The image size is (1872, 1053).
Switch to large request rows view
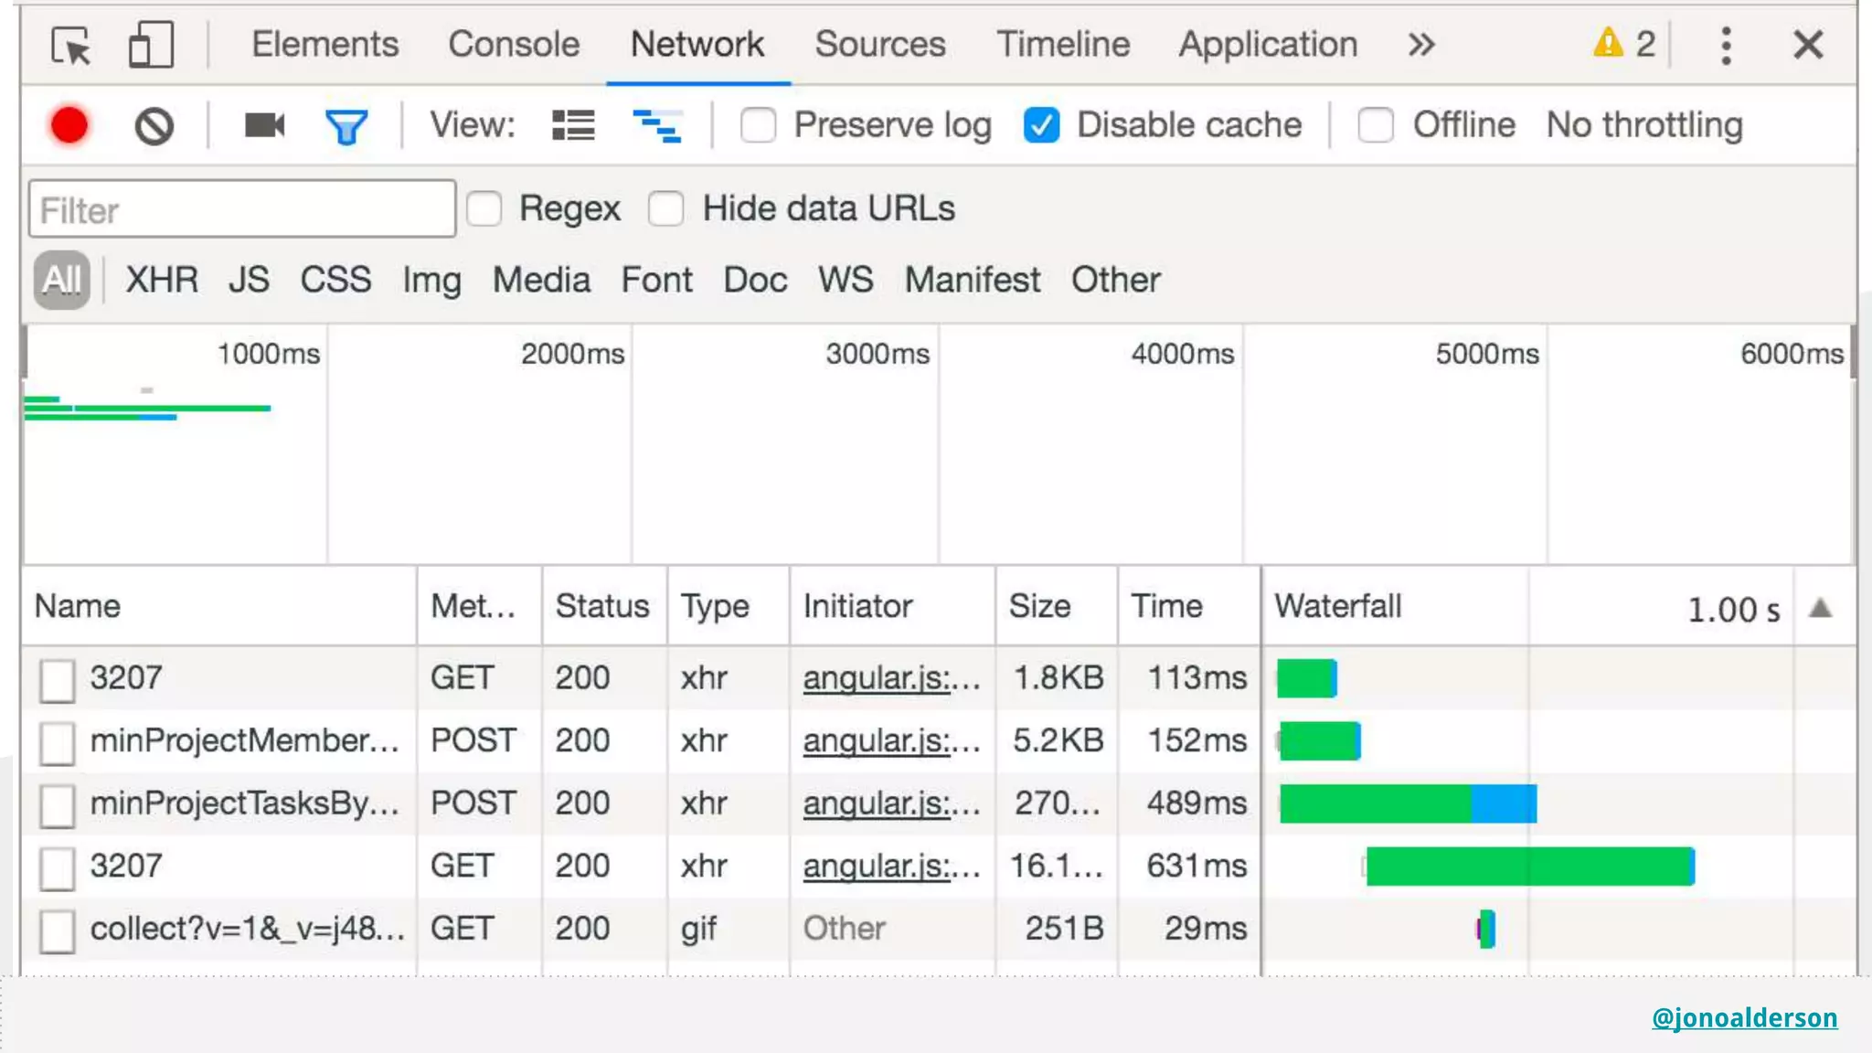tap(573, 125)
